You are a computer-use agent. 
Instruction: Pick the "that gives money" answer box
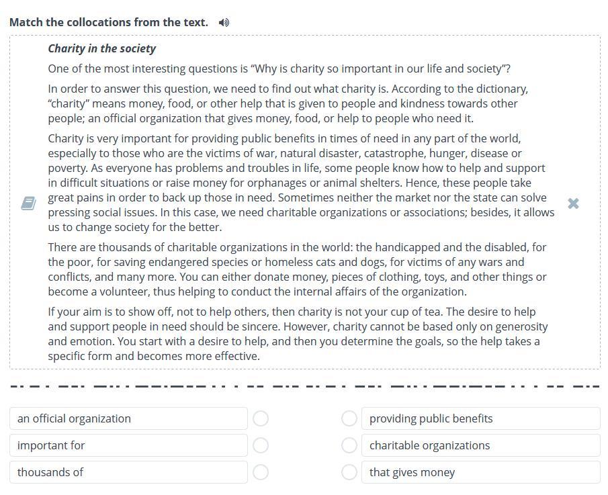click(x=480, y=472)
